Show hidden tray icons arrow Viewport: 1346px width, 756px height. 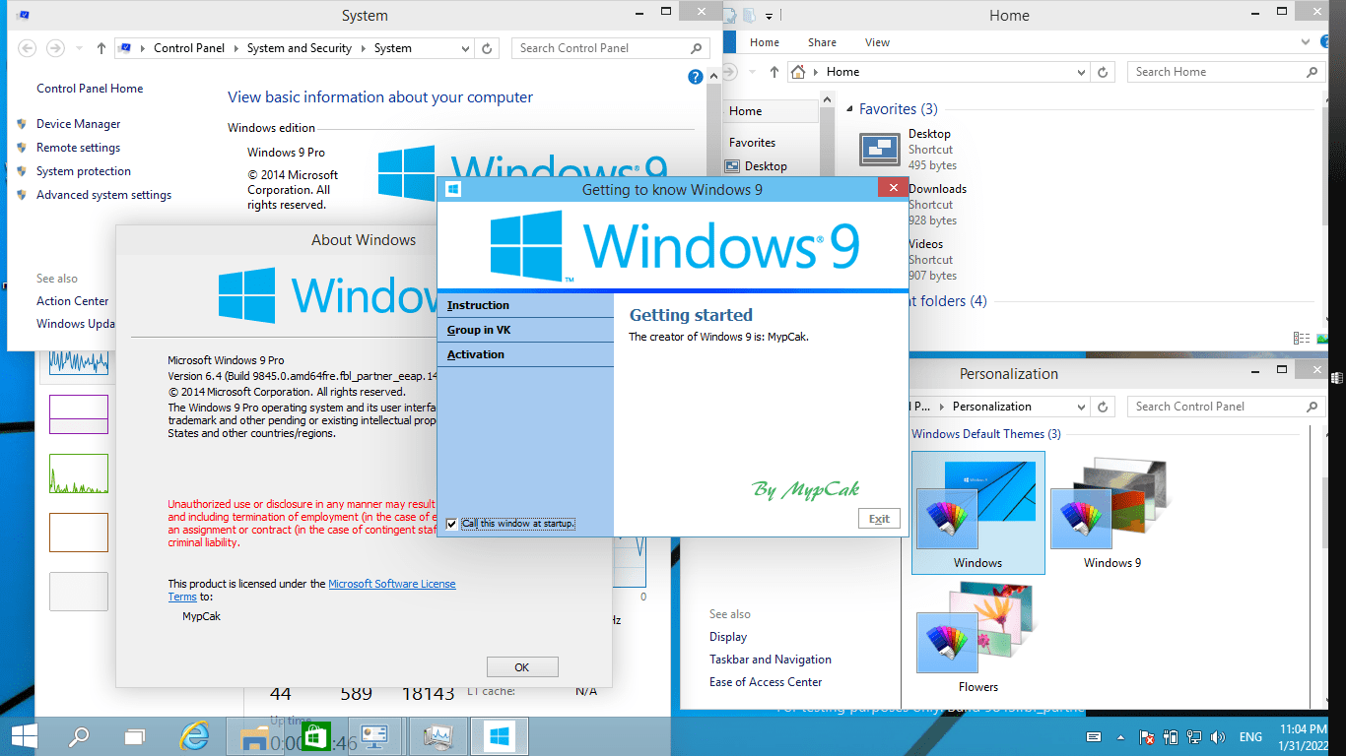[1121, 737]
